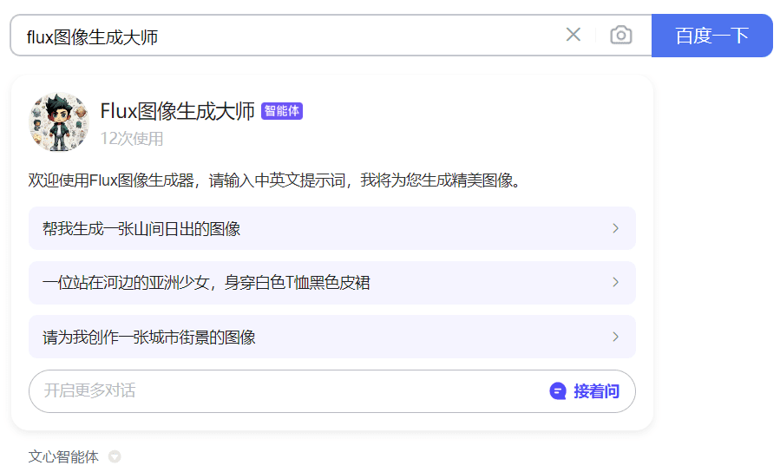Open the Flux图像生成大师 avatar thumbnail
The image size is (780, 472).
[x=59, y=121]
